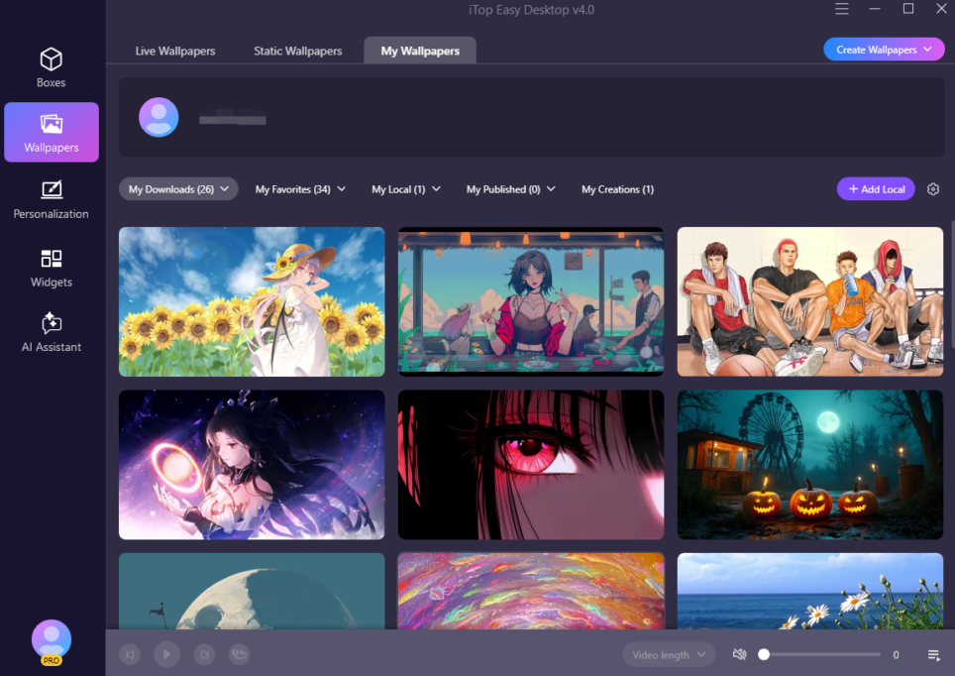
Task: Toggle the mute speaker icon
Action: click(739, 654)
